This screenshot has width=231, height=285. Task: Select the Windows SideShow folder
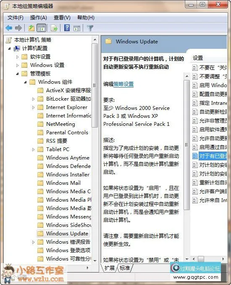[x=64, y=225]
